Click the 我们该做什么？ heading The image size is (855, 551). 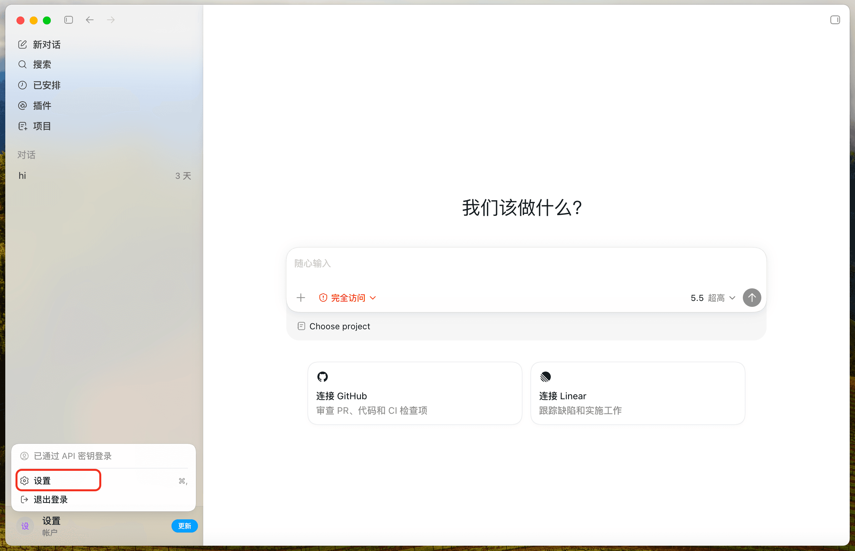pyautogui.click(x=523, y=208)
